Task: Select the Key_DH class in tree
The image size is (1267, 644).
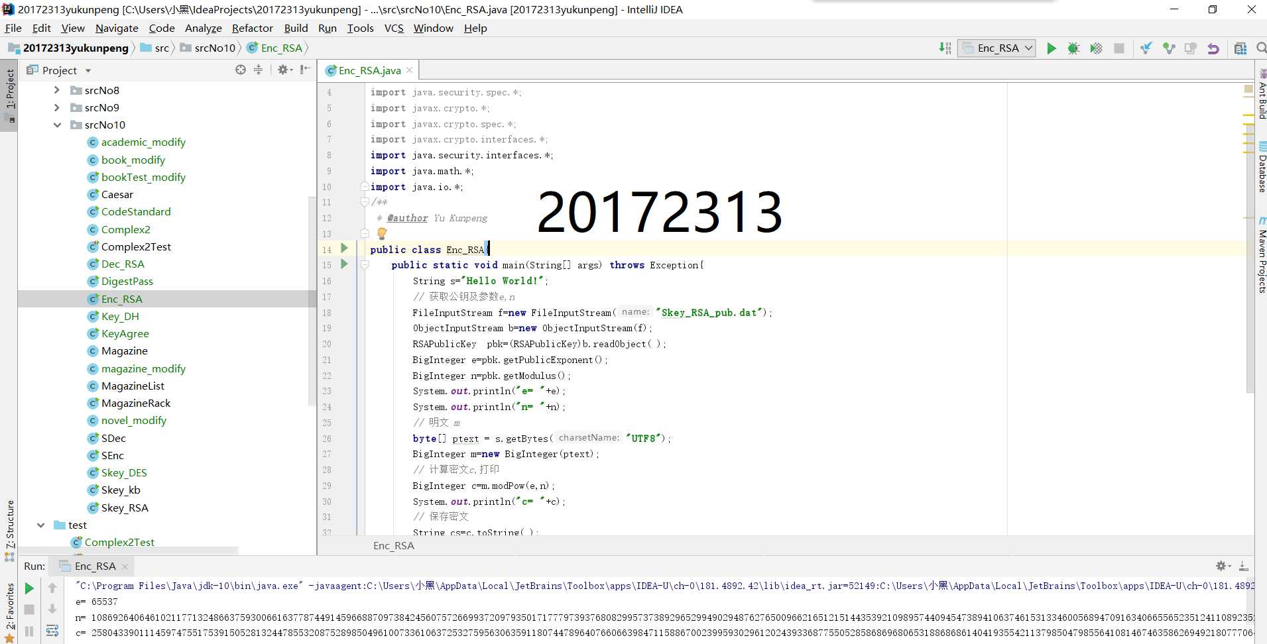Action: tap(120, 316)
